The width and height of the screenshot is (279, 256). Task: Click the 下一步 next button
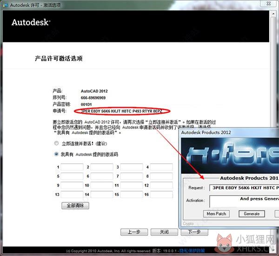pyautogui.click(x=194, y=232)
